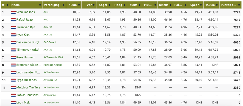Open Léon Mak athlete link
The image size is (243, 106).
[x=23, y=102]
